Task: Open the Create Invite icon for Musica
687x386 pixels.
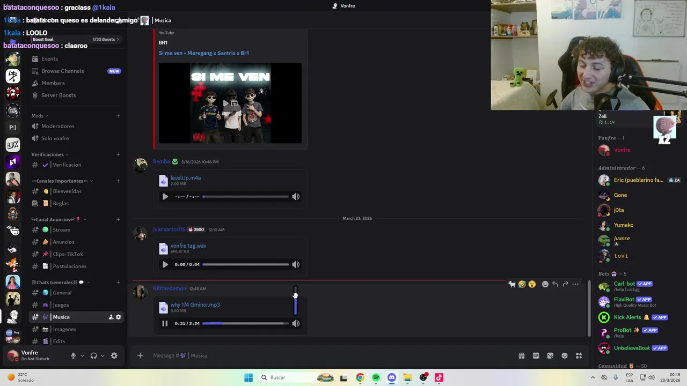Action: 111,317
